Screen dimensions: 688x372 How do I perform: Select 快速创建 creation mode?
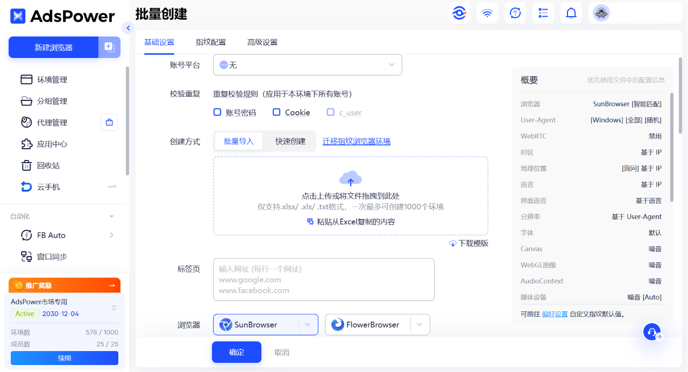pos(290,141)
